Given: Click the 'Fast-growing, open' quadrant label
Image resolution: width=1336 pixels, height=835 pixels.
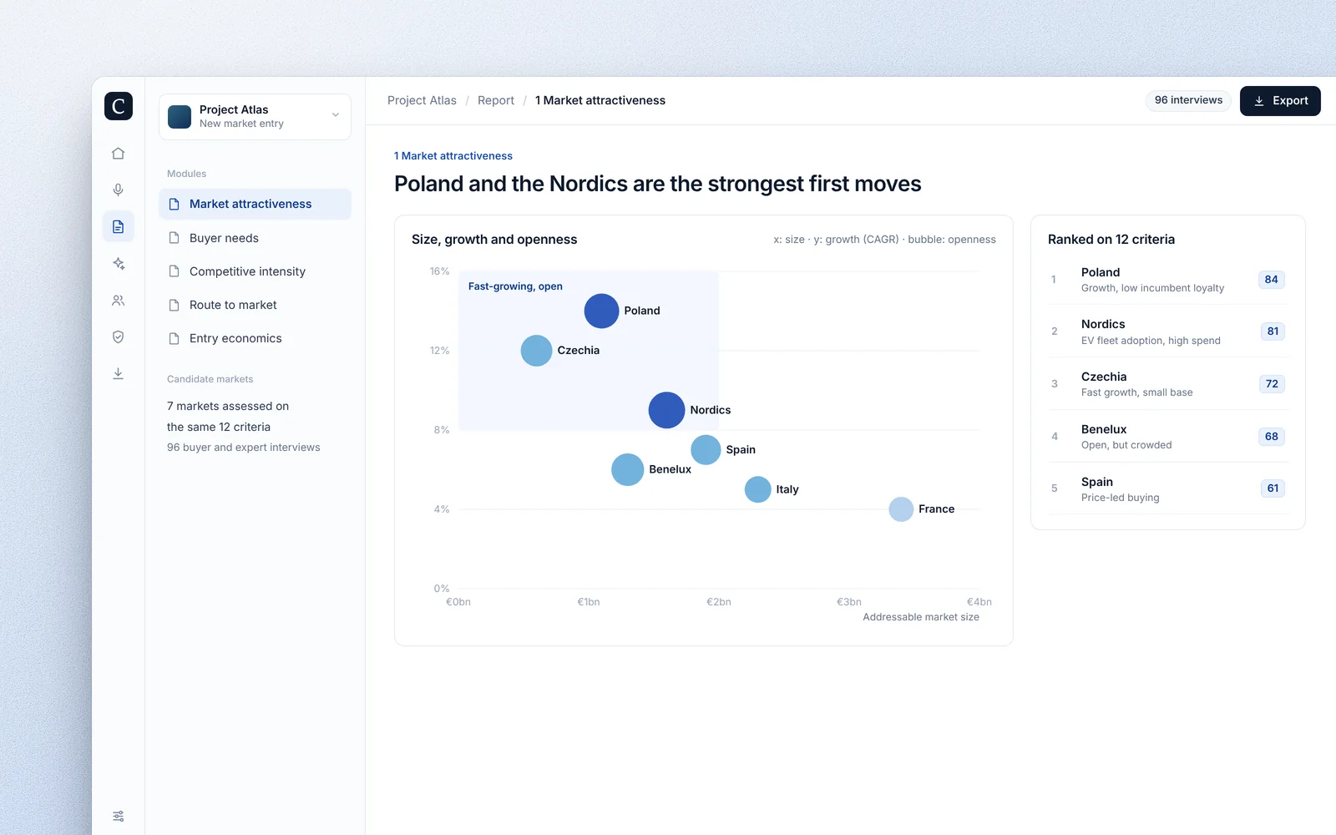Looking at the screenshot, I should click(x=515, y=286).
